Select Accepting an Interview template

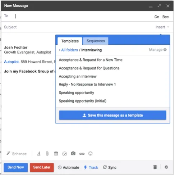tap(78, 76)
